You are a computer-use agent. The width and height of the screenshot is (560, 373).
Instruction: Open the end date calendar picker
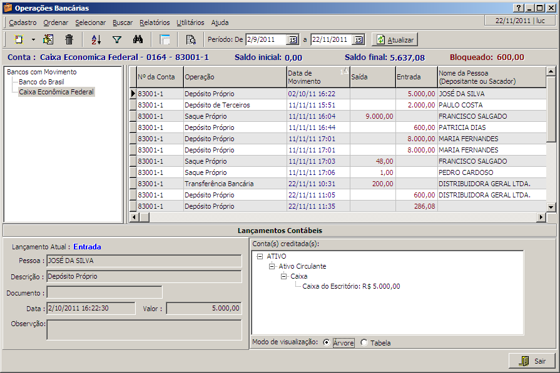(357, 40)
